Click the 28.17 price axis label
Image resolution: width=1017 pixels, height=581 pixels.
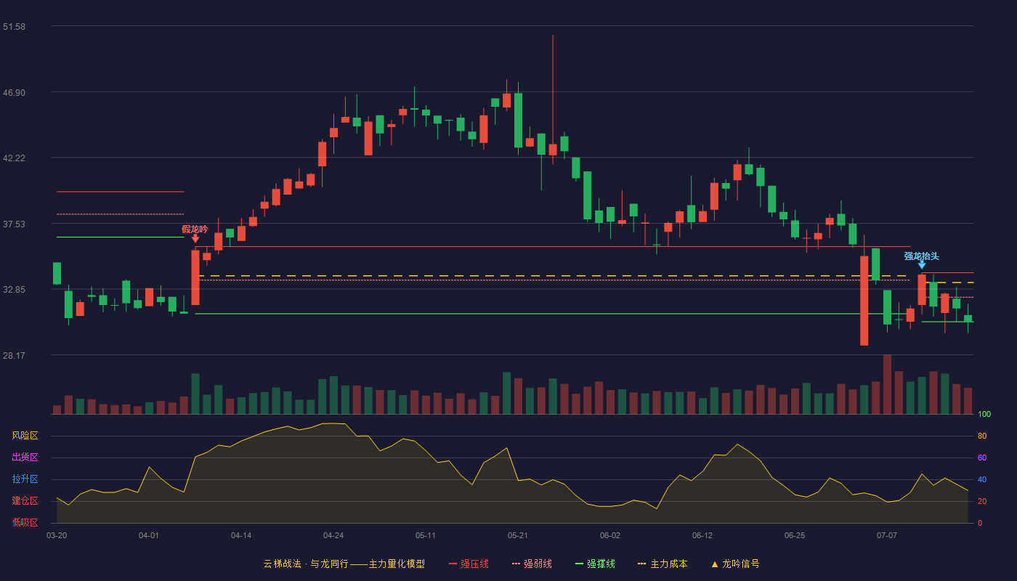[14, 355]
